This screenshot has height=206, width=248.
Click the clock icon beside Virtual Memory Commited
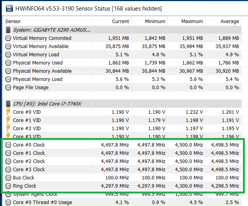[x=8, y=38]
